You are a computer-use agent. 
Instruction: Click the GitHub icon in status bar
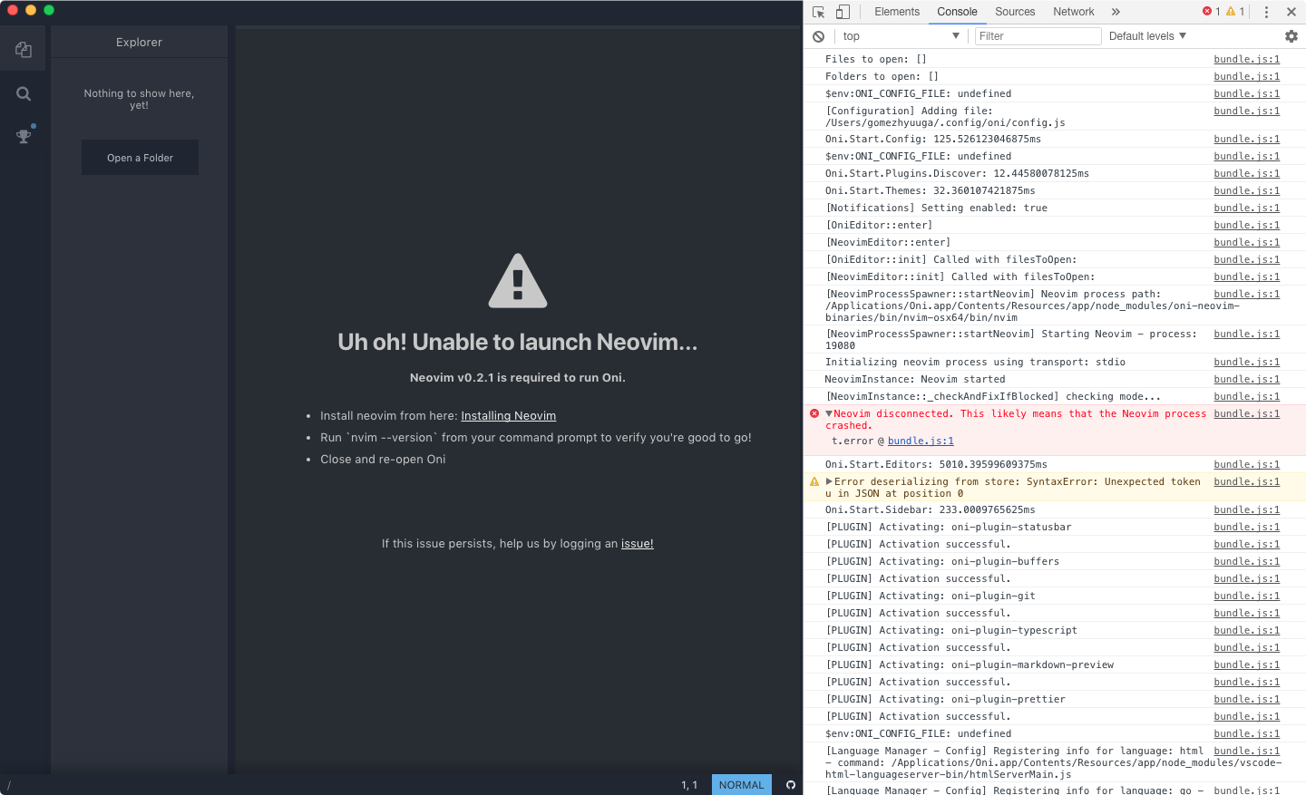791,785
